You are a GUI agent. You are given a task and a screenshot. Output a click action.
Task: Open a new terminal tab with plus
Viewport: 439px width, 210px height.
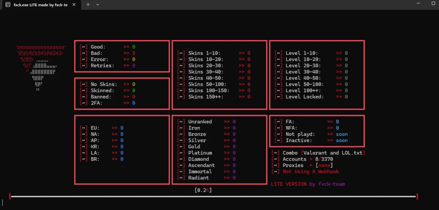(x=88, y=5)
